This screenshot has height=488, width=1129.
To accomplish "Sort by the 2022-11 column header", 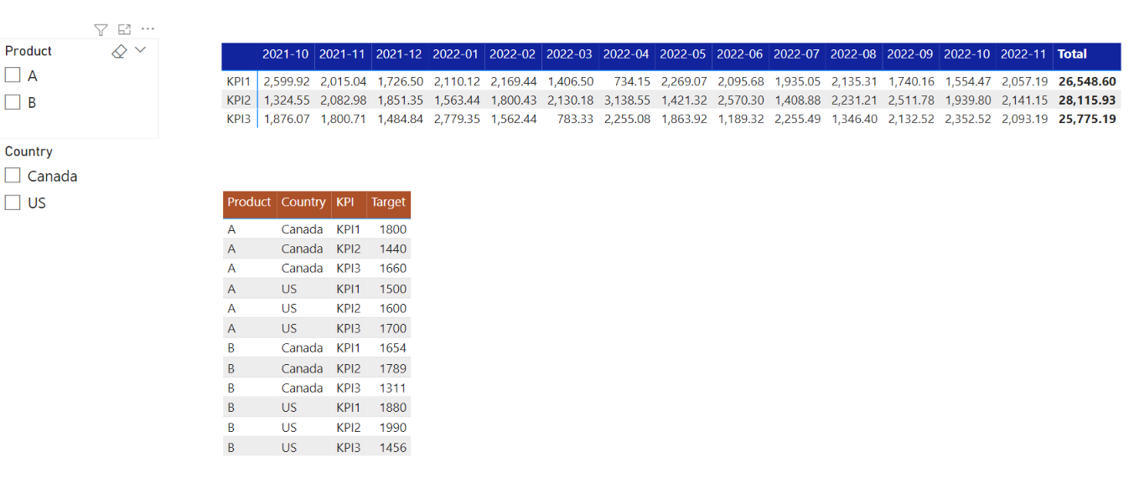I will (x=1024, y=54).
